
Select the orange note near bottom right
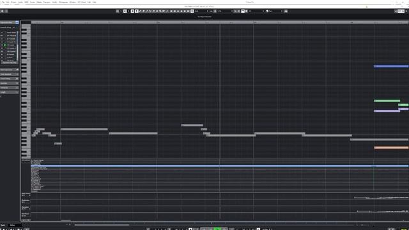391,148
